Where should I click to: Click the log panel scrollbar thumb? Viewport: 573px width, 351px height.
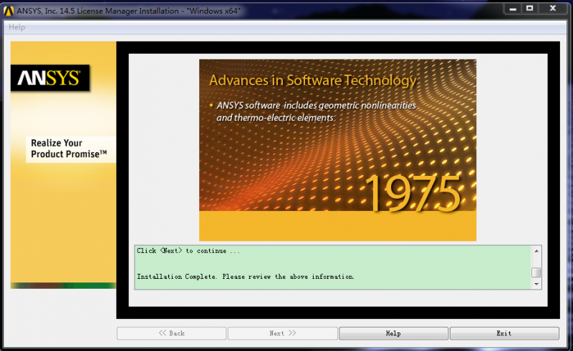[x=536, y=272]
